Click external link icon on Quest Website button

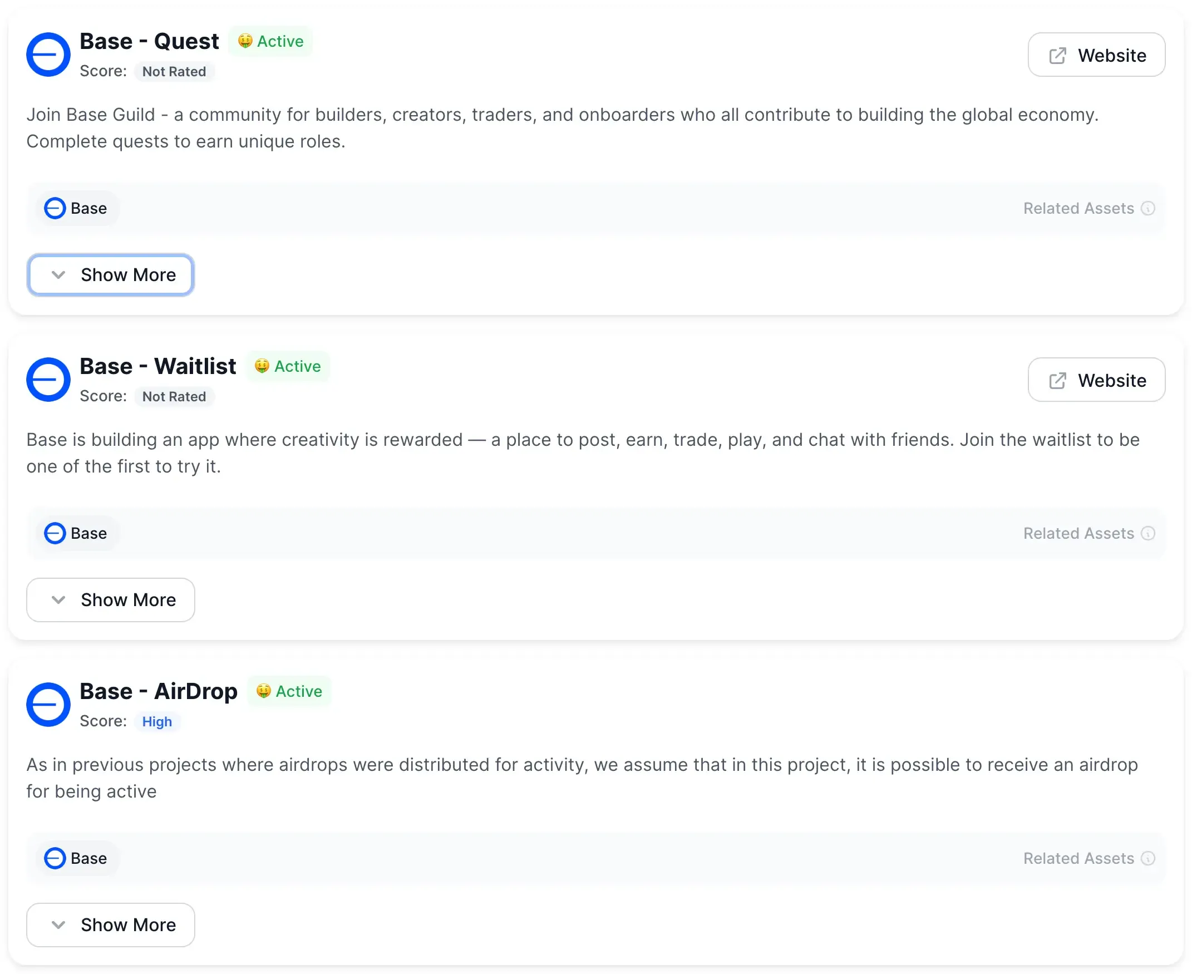[1057, 56]
